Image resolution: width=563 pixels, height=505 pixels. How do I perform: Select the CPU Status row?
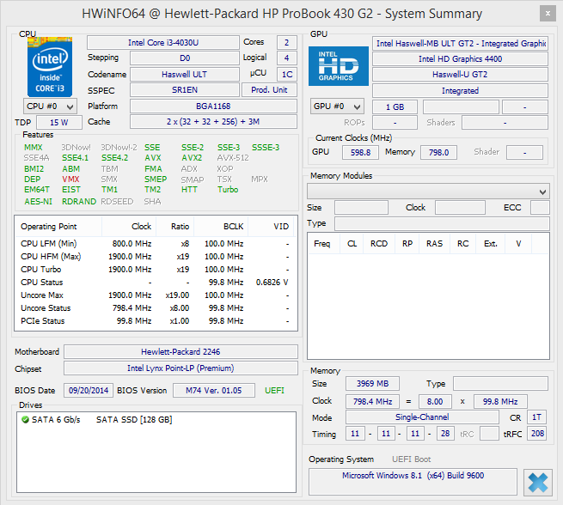click(x=156, y=283)
